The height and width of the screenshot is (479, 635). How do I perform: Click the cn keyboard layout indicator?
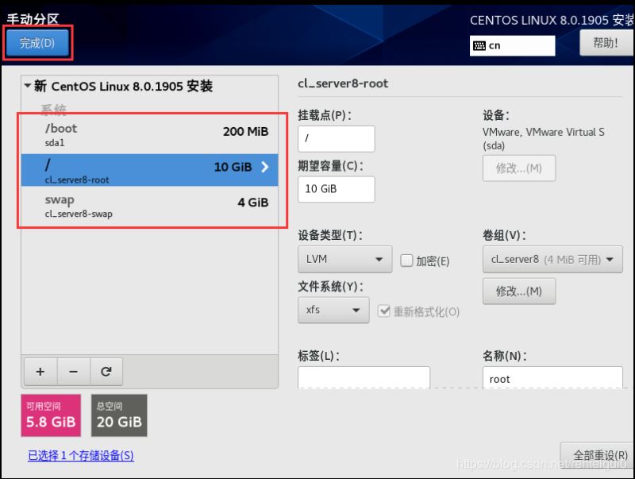pyautogui.click(x=511, y=45)
